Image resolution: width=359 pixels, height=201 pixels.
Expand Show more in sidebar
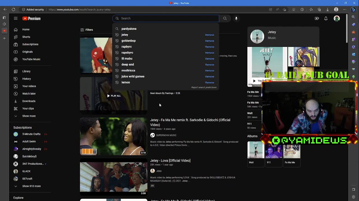coord(29,116)
